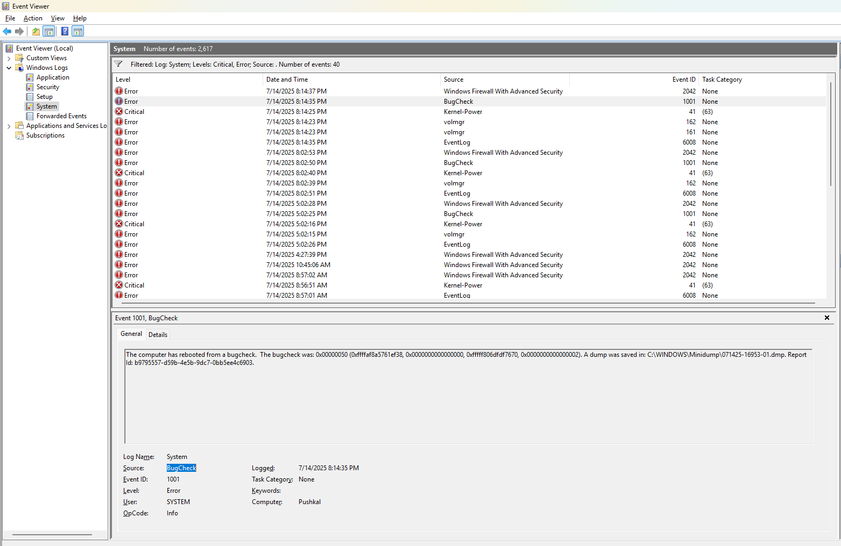
Task: Expand the Custom Views tree node
Action: tap(9, 58)
